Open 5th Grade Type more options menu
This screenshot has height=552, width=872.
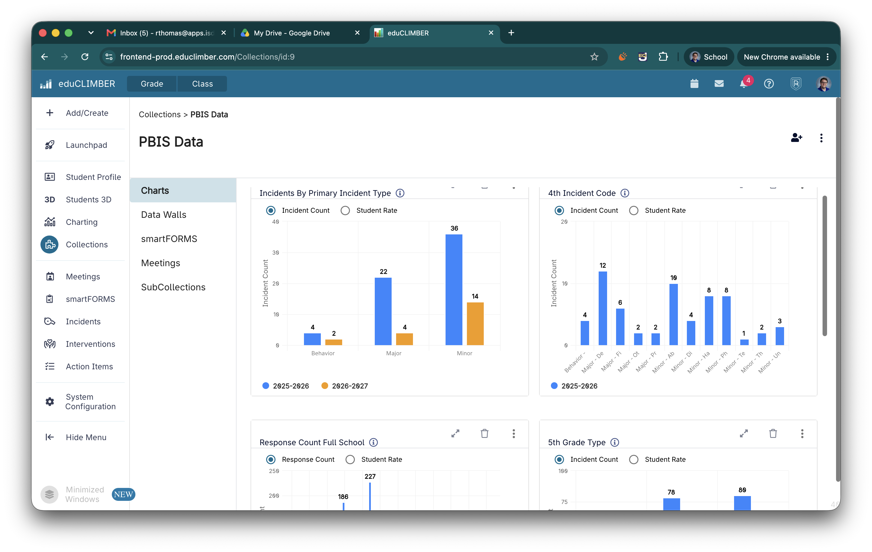click(x=802, y=434)
